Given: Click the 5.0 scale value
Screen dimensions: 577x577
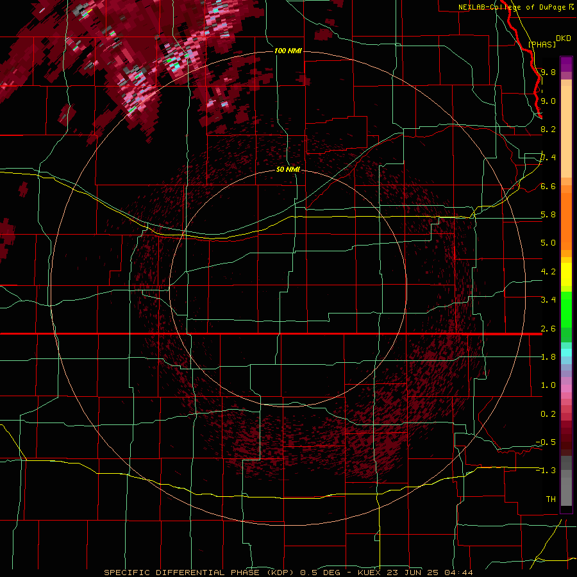Looking at the screenshot, I should 548,243.
